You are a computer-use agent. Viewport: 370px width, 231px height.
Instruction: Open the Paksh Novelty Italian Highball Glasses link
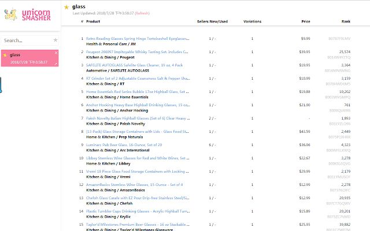(x=138, y=118)
